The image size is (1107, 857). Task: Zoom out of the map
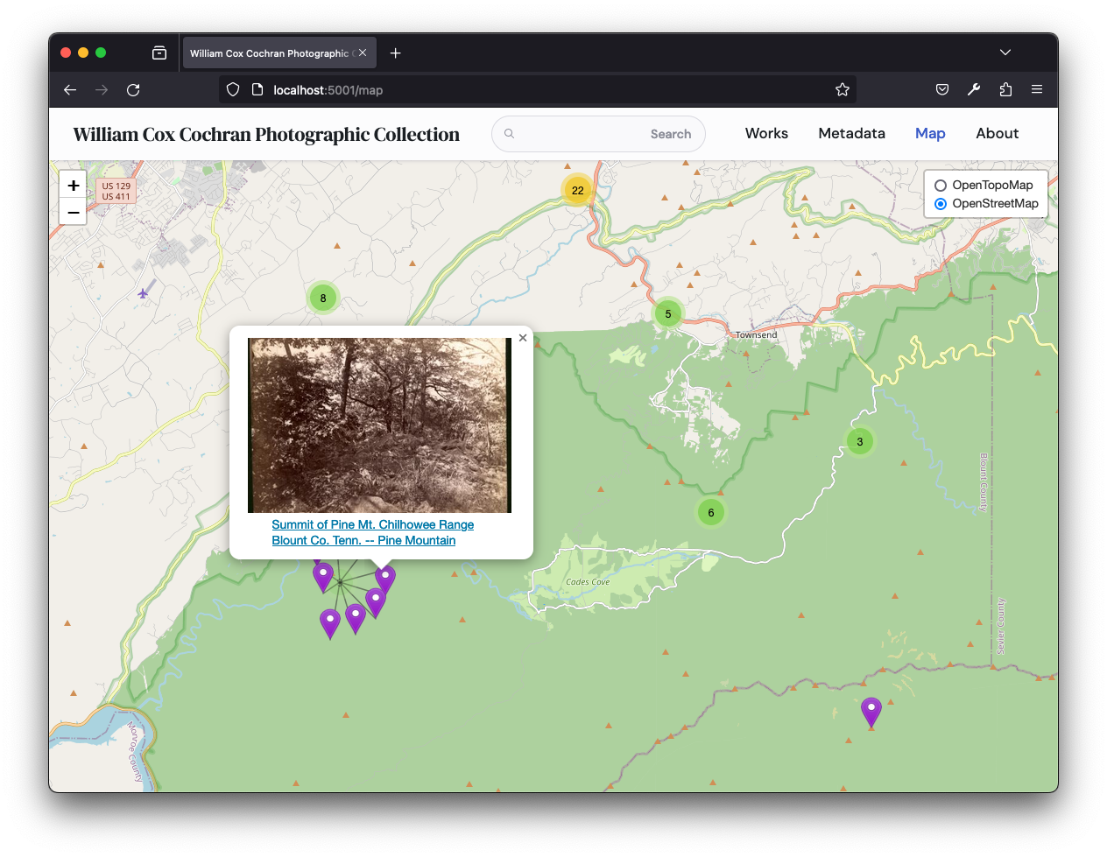[x=74, y=212]
